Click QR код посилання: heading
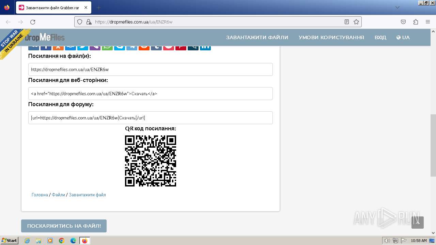Viewport: 436px width, 245px height. [x=151, y=129]
